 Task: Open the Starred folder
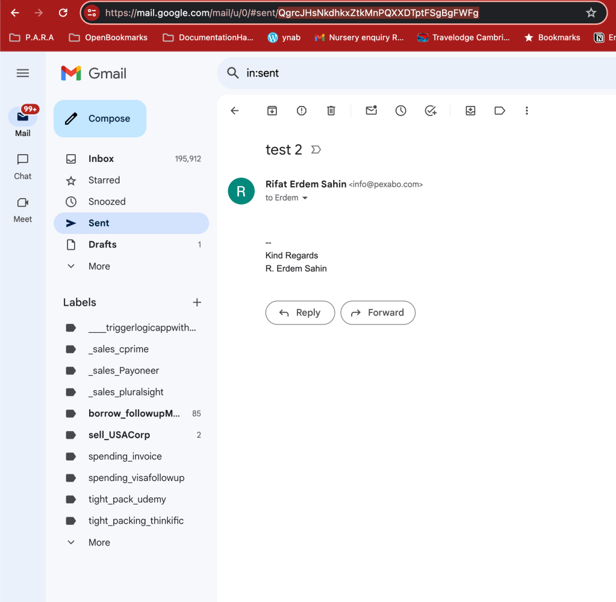point(131,180)
